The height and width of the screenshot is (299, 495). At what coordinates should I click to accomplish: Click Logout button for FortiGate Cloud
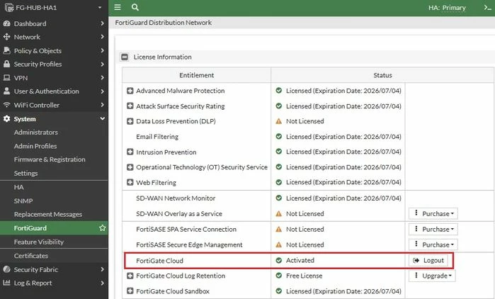coord(428,260)
